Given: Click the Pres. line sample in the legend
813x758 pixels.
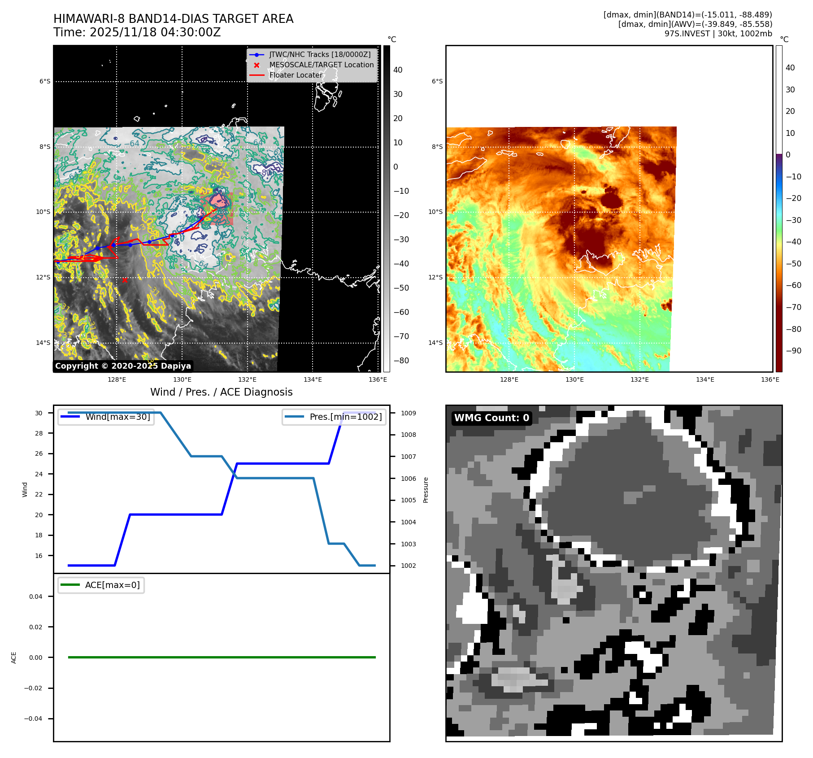Looking at the screenshot, I should click(x=294, y=417).
